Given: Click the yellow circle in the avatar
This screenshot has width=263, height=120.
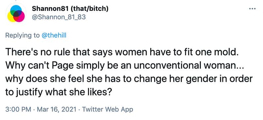Looking at the screenshot, I should point(12,17).
